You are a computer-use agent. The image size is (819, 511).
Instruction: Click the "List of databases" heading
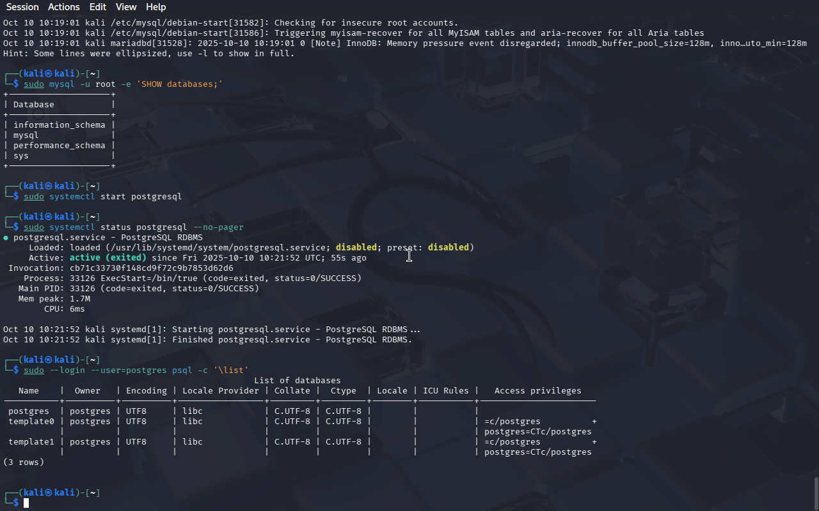pos(298,381)
